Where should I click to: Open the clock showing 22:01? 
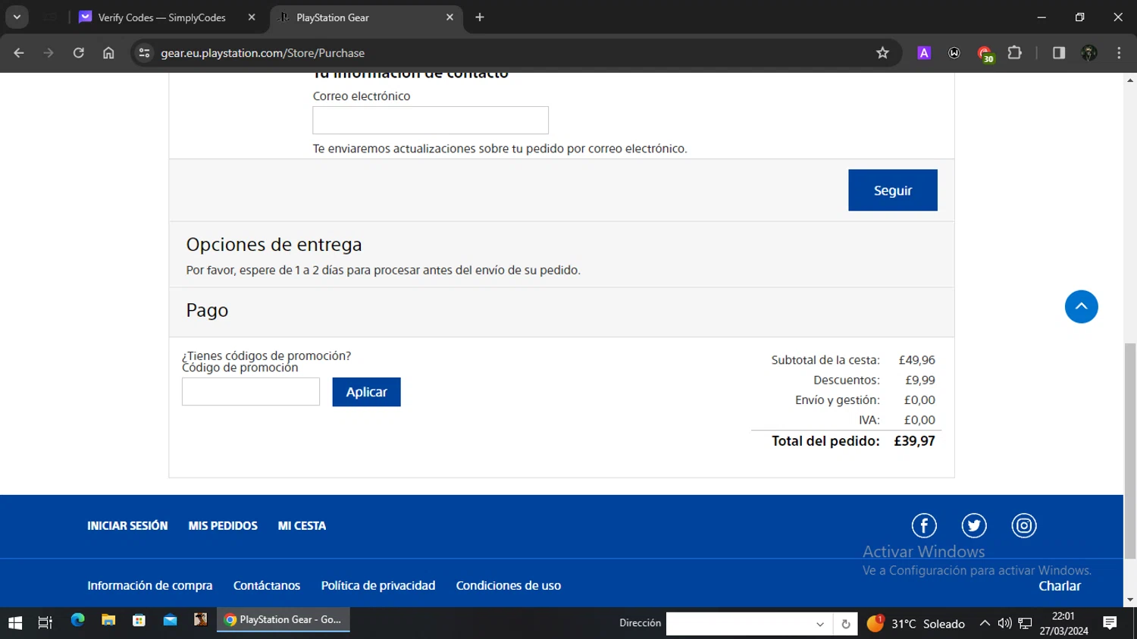(1063, 623)
